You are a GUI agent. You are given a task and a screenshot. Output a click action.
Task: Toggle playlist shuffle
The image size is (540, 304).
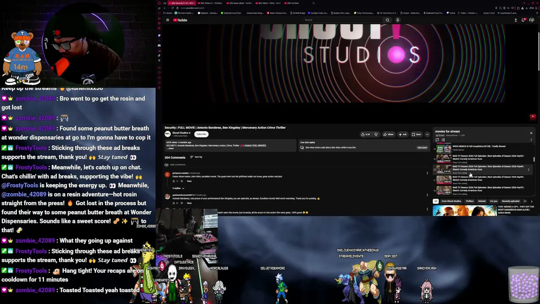click(x=443, y=140)
